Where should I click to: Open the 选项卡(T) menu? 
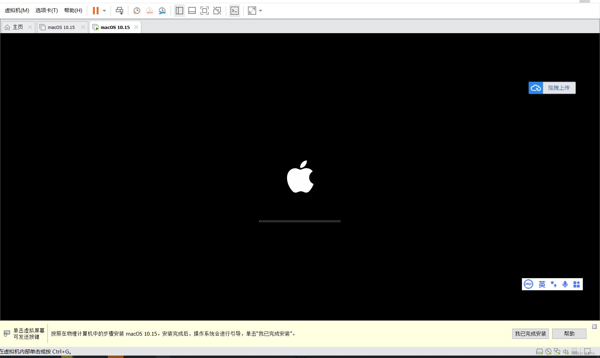(x=46, y=10)
